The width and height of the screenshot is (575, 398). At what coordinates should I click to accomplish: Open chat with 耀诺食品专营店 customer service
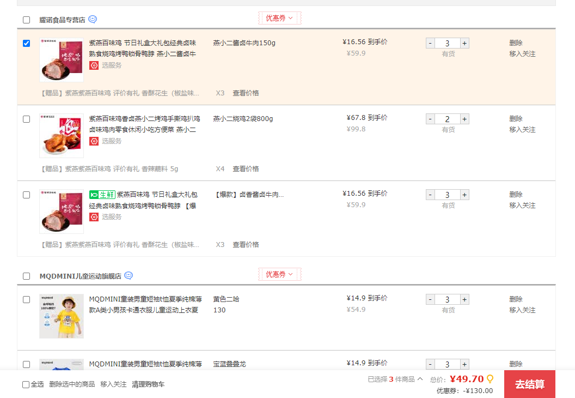click(93, 20)
